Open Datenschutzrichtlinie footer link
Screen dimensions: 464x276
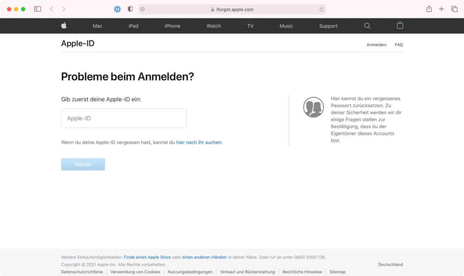(x=82, y=272)
